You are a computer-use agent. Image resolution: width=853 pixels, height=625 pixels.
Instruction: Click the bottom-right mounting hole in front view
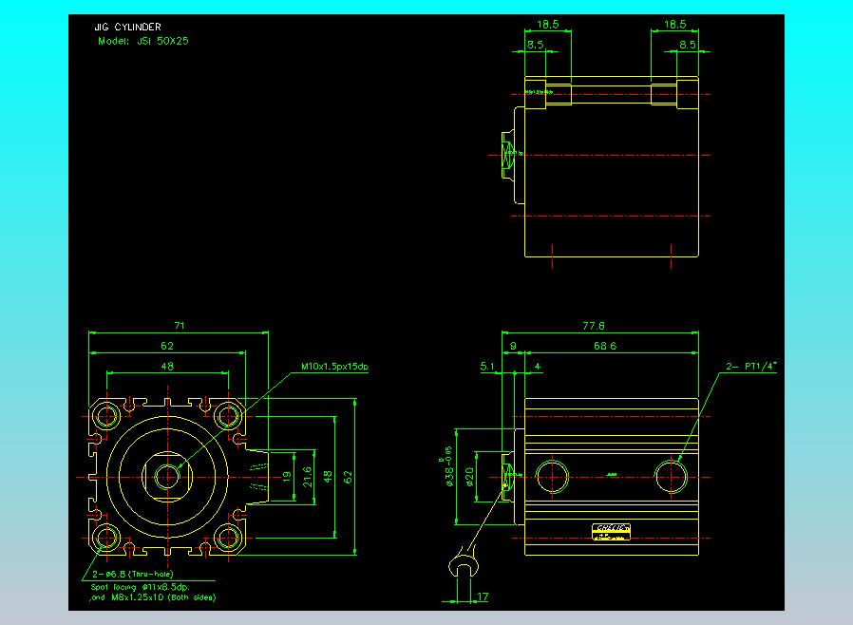click(x=229, y=538)
